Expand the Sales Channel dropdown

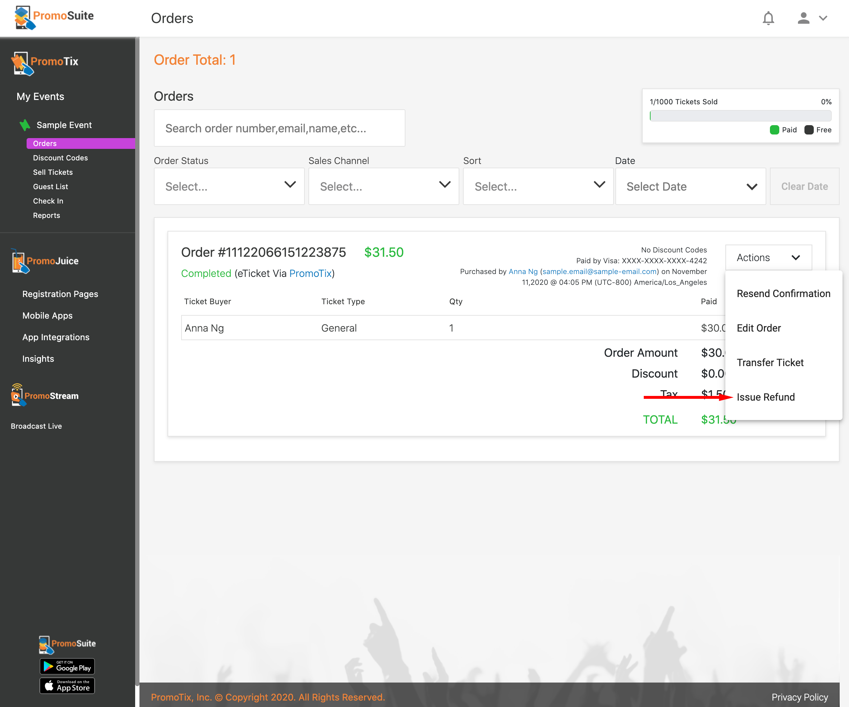point(383,186)
